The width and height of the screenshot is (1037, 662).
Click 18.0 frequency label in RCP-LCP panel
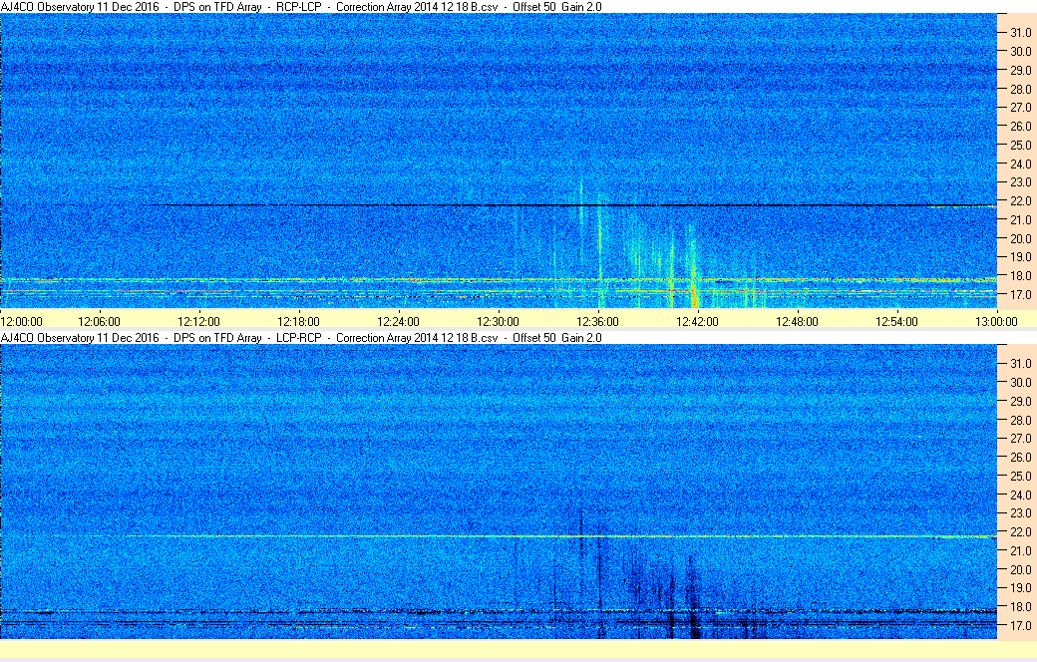pyautogui.click(x=1020, y=276)
